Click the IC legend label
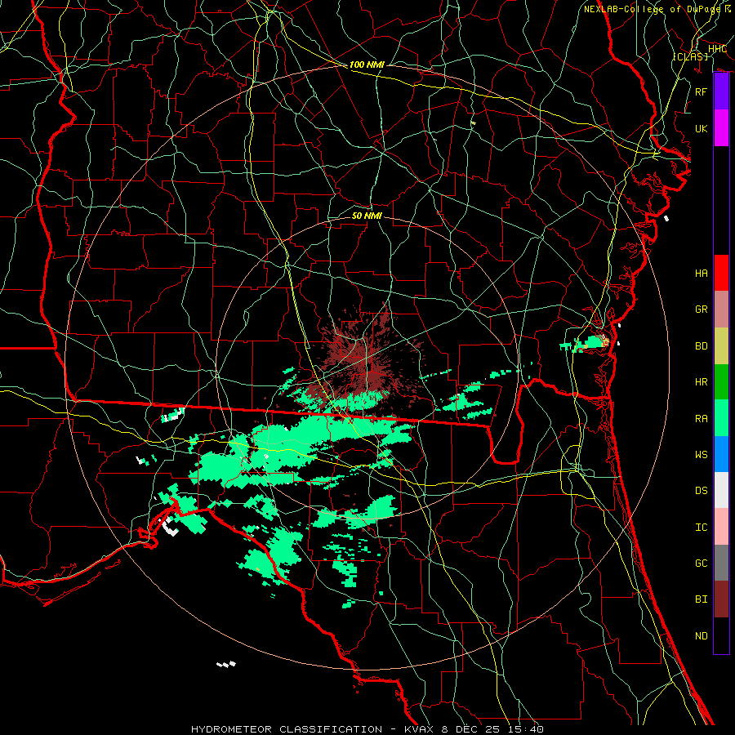This screenshot has height=735, width=735. click(x=701, y=528)
